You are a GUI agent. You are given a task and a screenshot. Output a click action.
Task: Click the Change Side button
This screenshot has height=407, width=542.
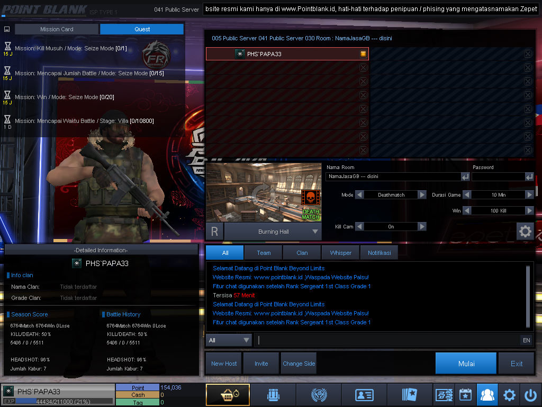click(x=299, y=364)
